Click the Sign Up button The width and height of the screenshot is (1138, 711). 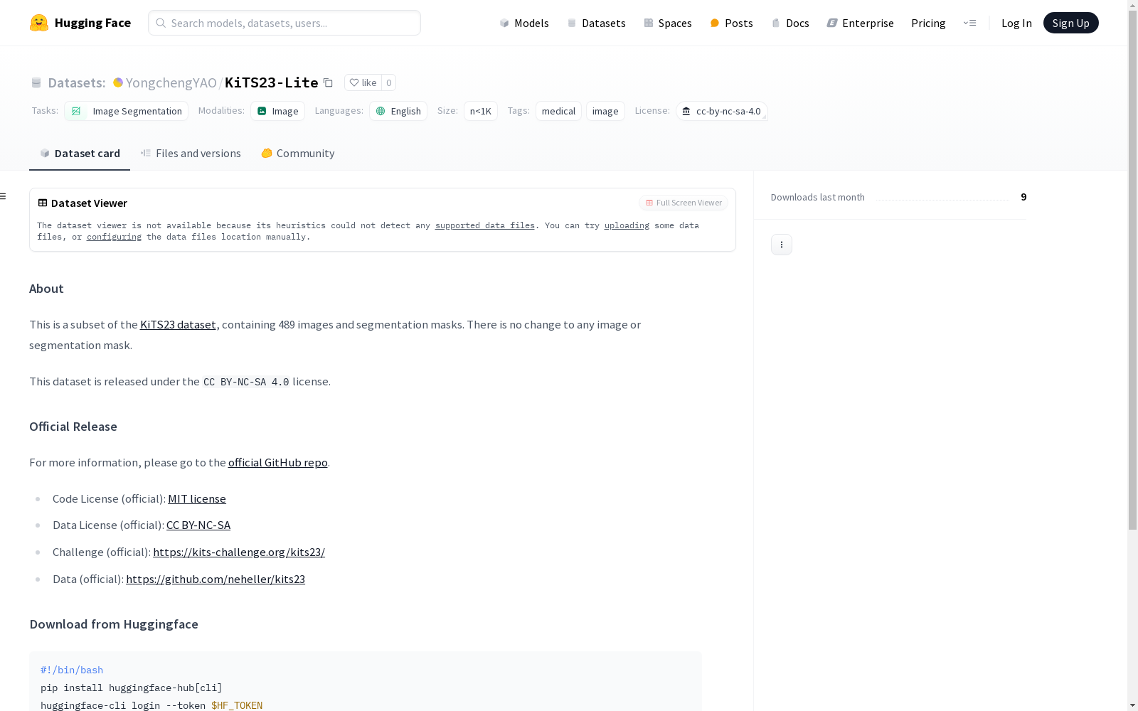1070,23
